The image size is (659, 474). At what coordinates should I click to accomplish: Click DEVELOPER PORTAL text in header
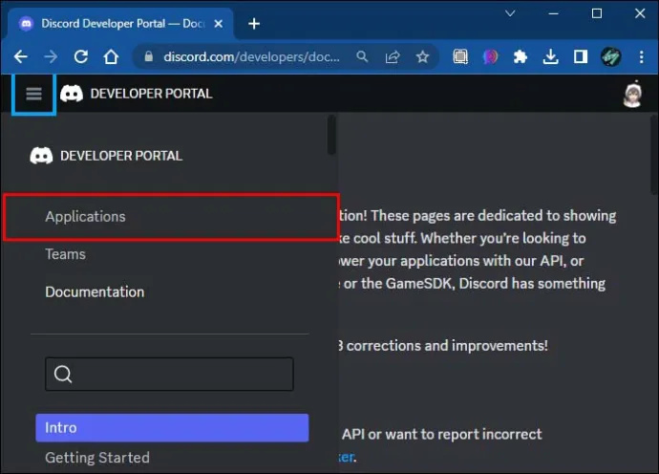coord(151,94)
